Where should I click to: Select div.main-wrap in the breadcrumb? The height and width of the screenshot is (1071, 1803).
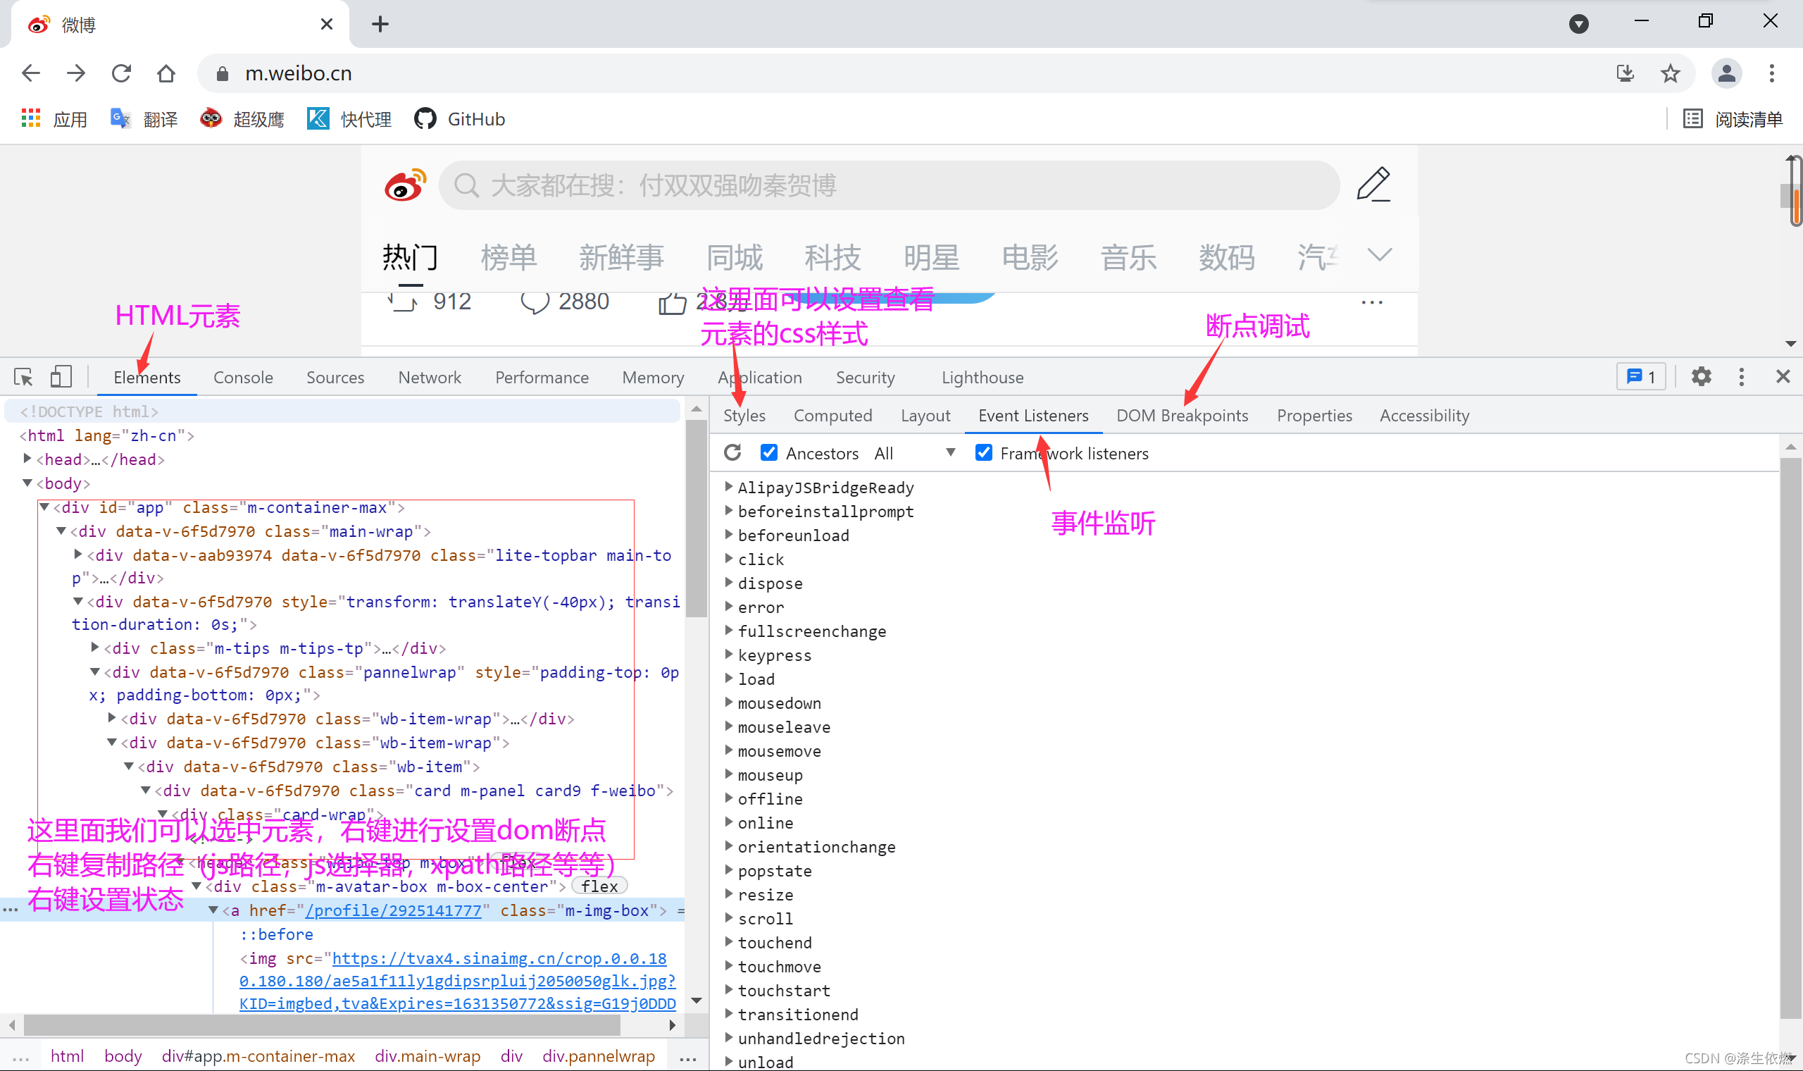click(428, 1055)
